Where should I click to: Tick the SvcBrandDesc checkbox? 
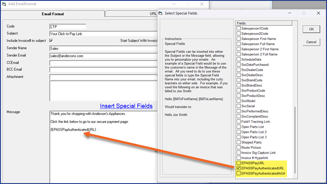pos(239,85)
